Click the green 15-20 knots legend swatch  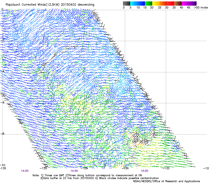tap(149, 3)
